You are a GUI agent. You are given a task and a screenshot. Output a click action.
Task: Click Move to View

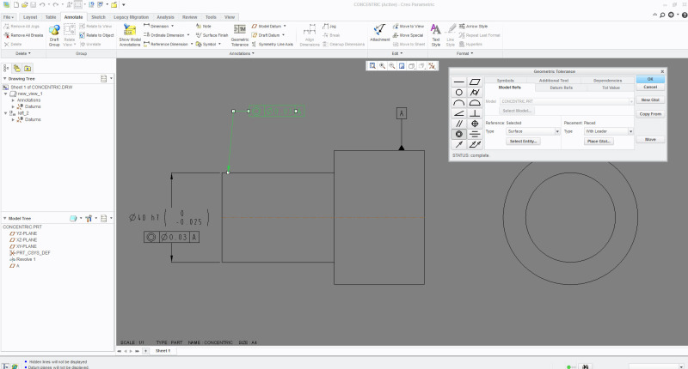click(408, 27)
